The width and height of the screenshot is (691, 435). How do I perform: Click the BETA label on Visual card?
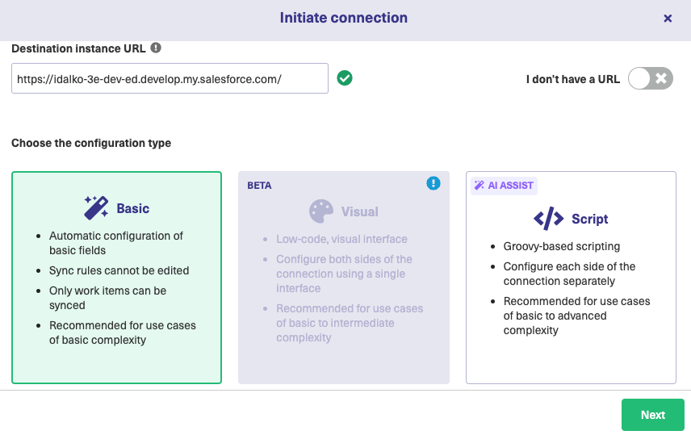click(x=259, y=186)
